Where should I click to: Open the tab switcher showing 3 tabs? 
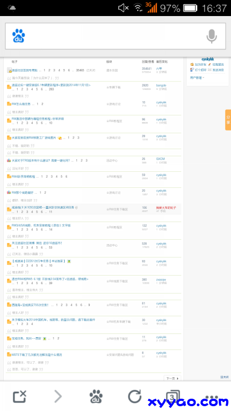(x=173, y=397)
